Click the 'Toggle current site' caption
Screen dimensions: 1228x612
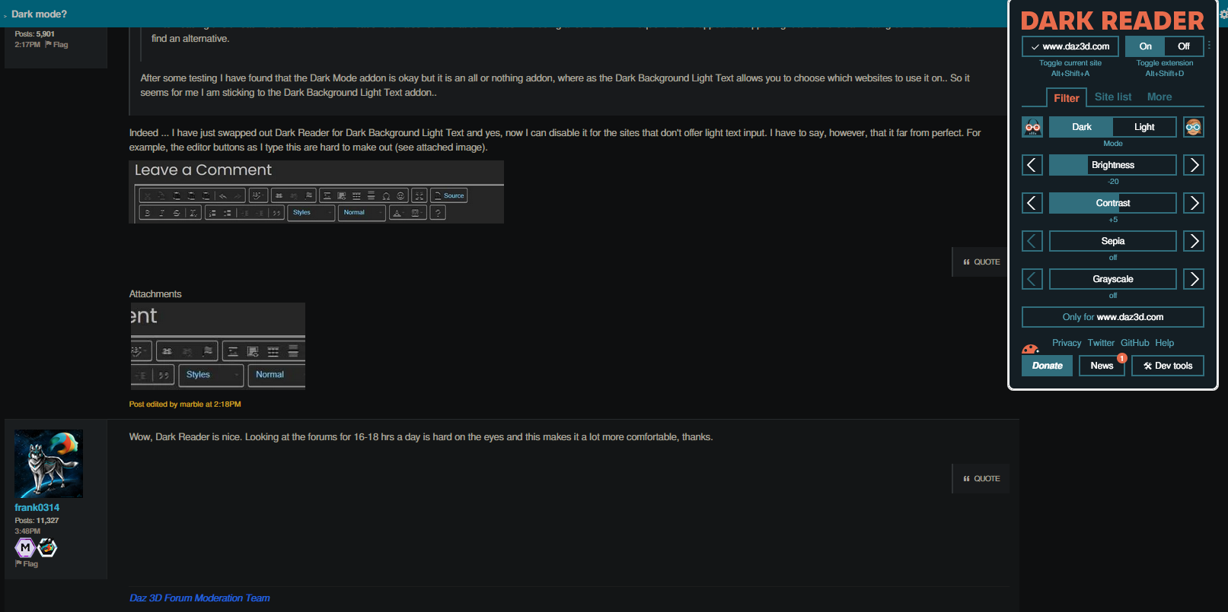pos(1070,63)
